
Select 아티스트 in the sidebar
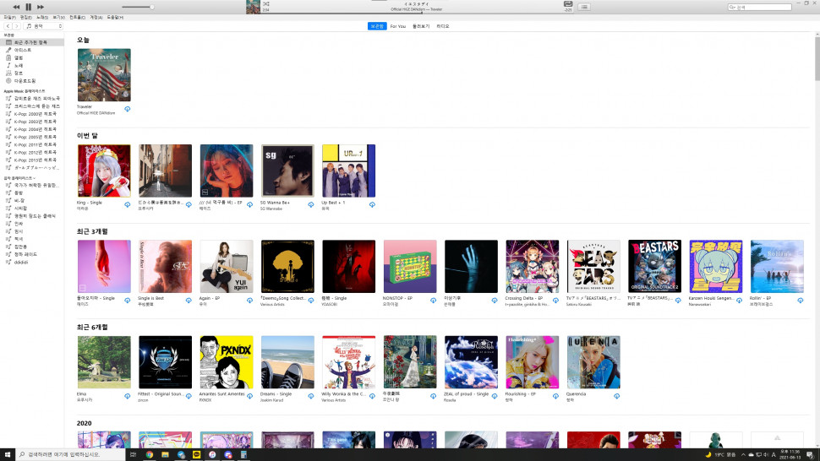32,50
